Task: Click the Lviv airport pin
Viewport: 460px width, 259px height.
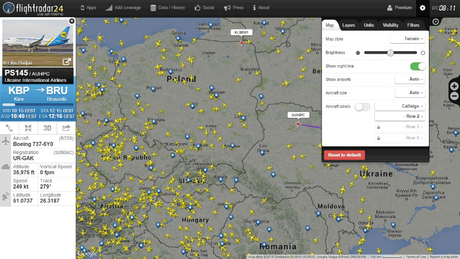Action: click(x=262, y=152)
